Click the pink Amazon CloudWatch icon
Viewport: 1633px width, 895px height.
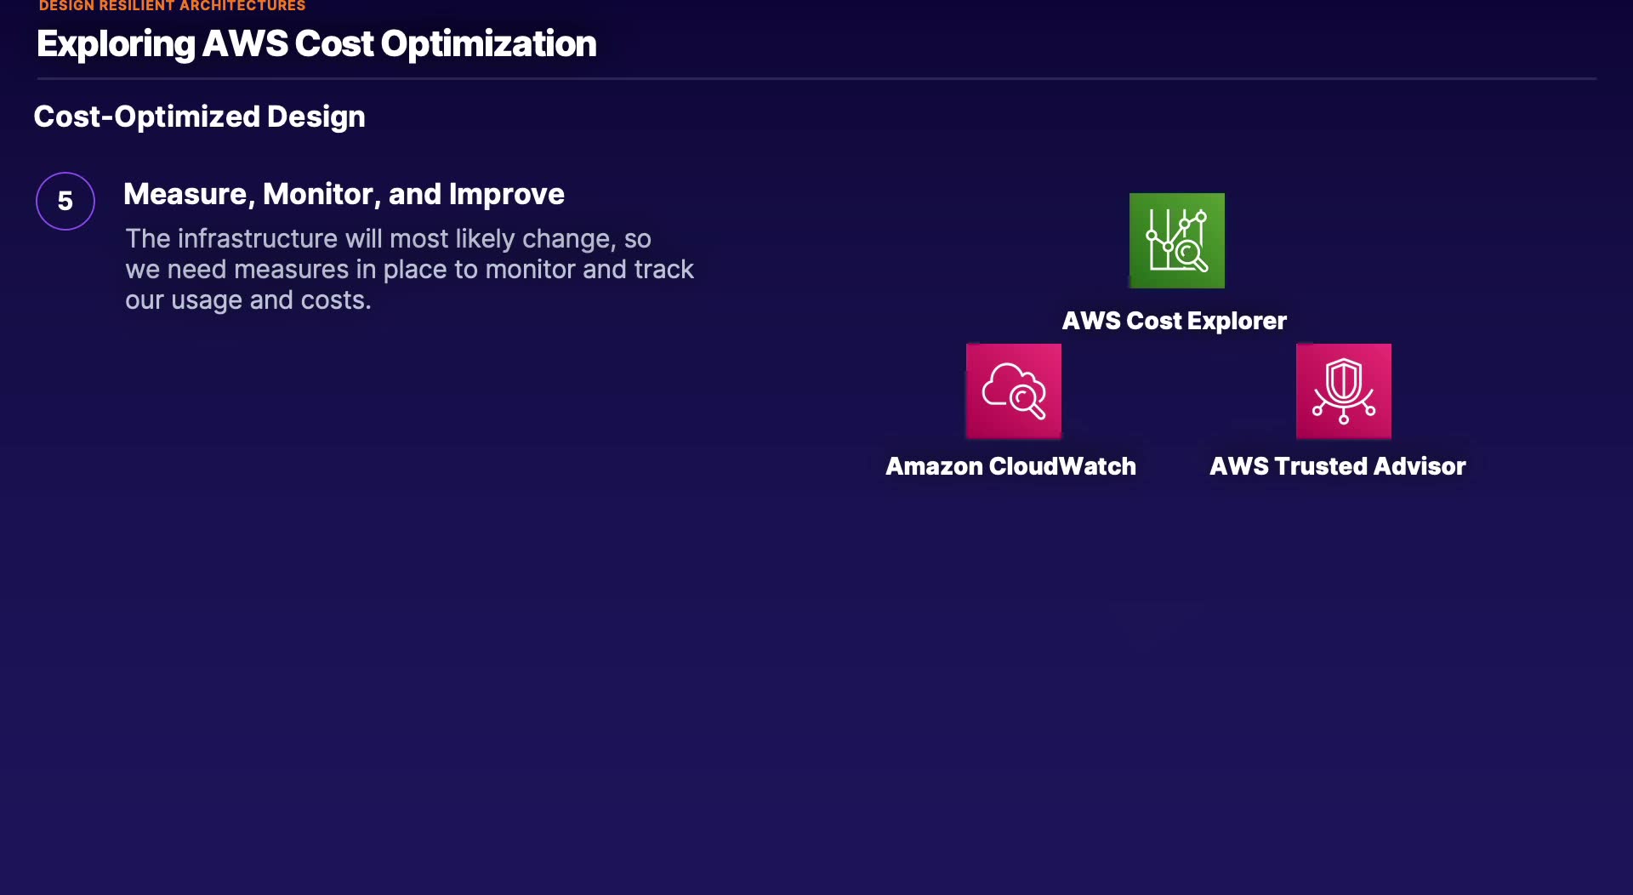pyautogui.click(x=1013, y=391)
